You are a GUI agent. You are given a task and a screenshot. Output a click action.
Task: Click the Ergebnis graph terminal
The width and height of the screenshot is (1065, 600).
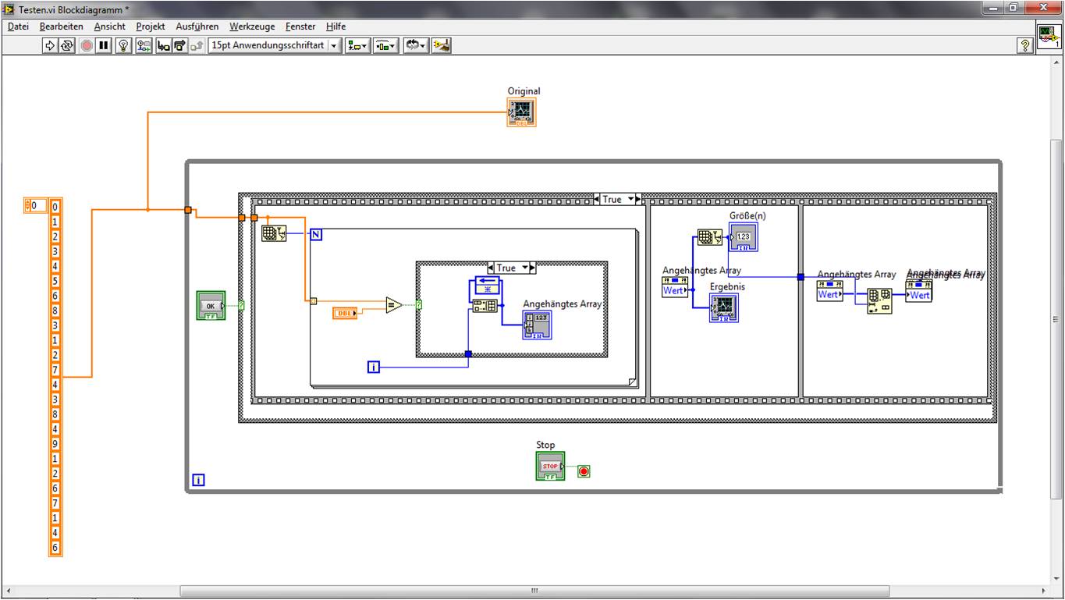point(724,307)
